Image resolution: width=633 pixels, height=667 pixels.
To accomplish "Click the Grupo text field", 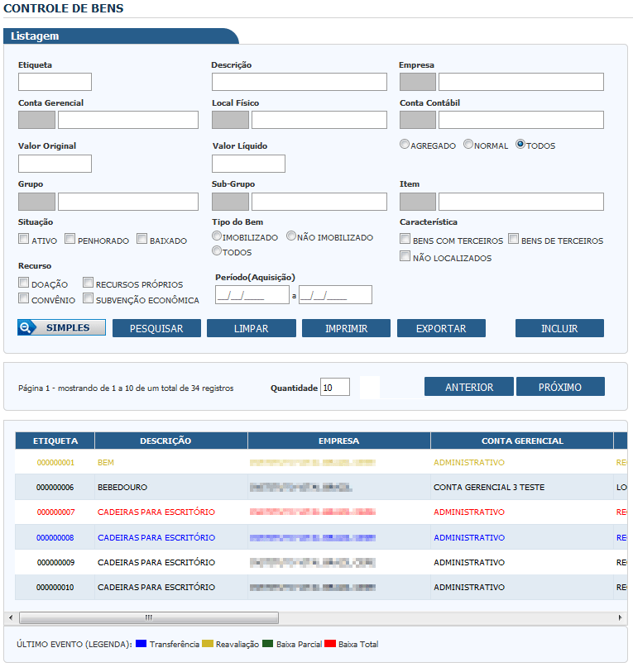I will click(128, 202).
